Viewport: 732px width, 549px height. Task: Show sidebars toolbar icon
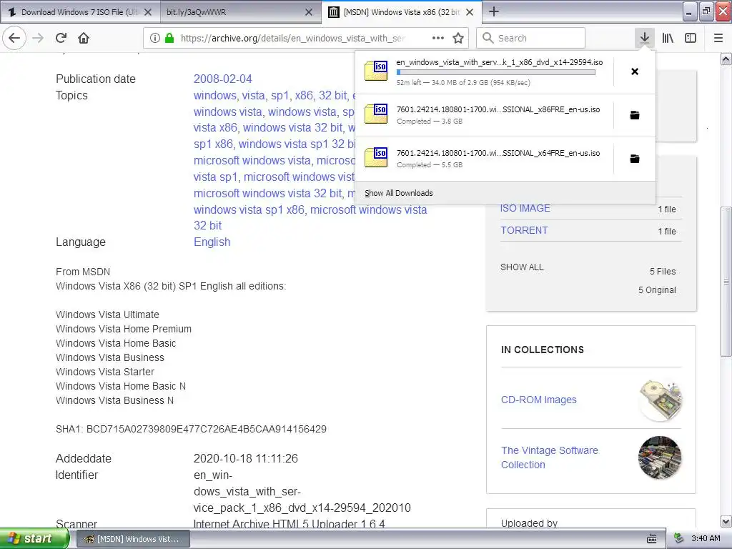click(x=691, y=38)
